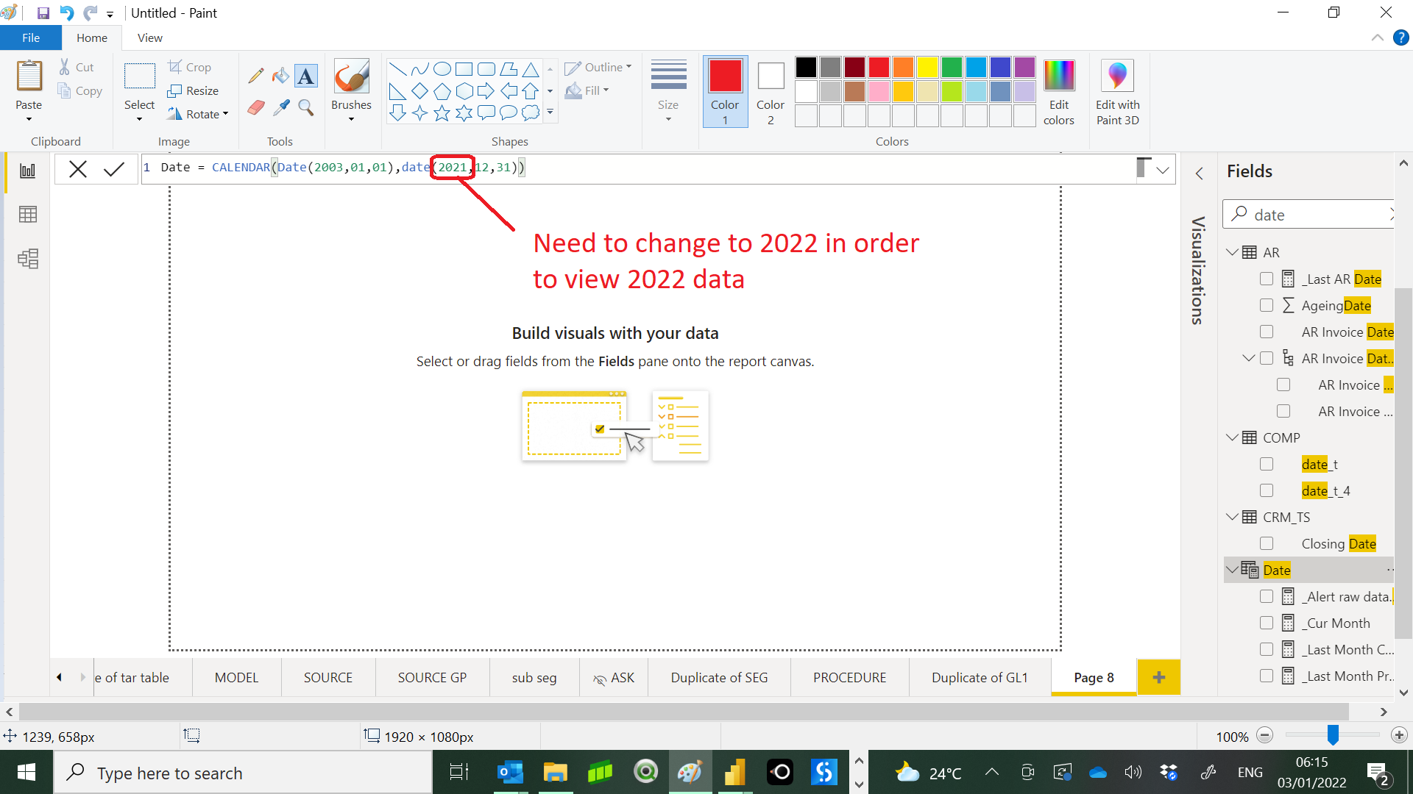This screenshot has width=1413, height=794.
Task: Tick the AgeingDate checkbox
Action: point(1266,305)
